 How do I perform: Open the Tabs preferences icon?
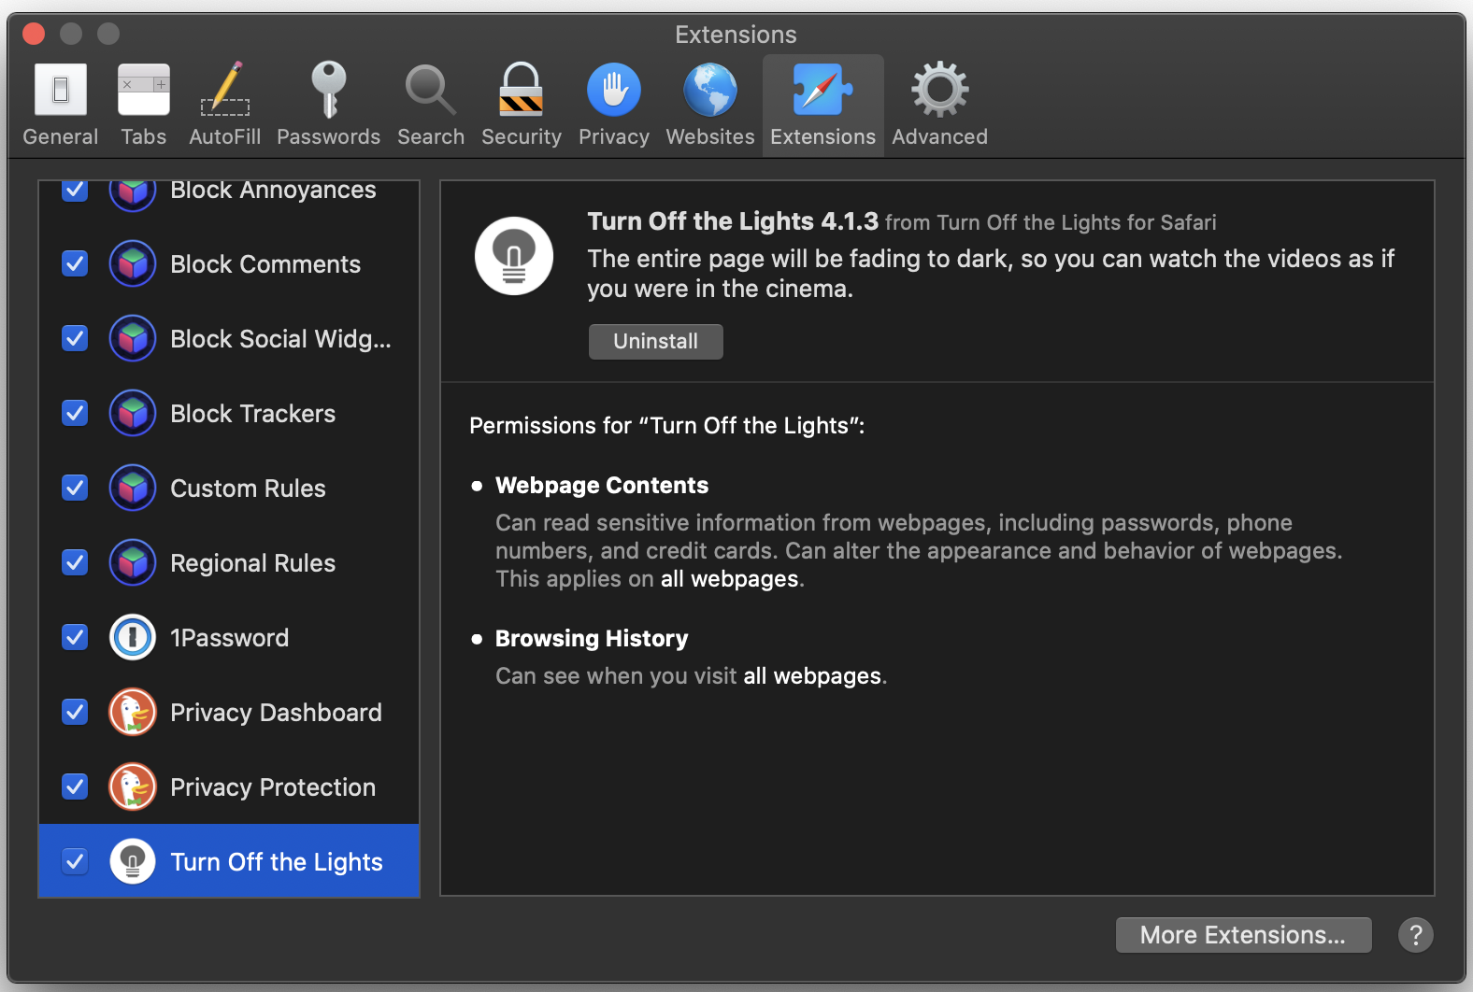tap(144, 90)
